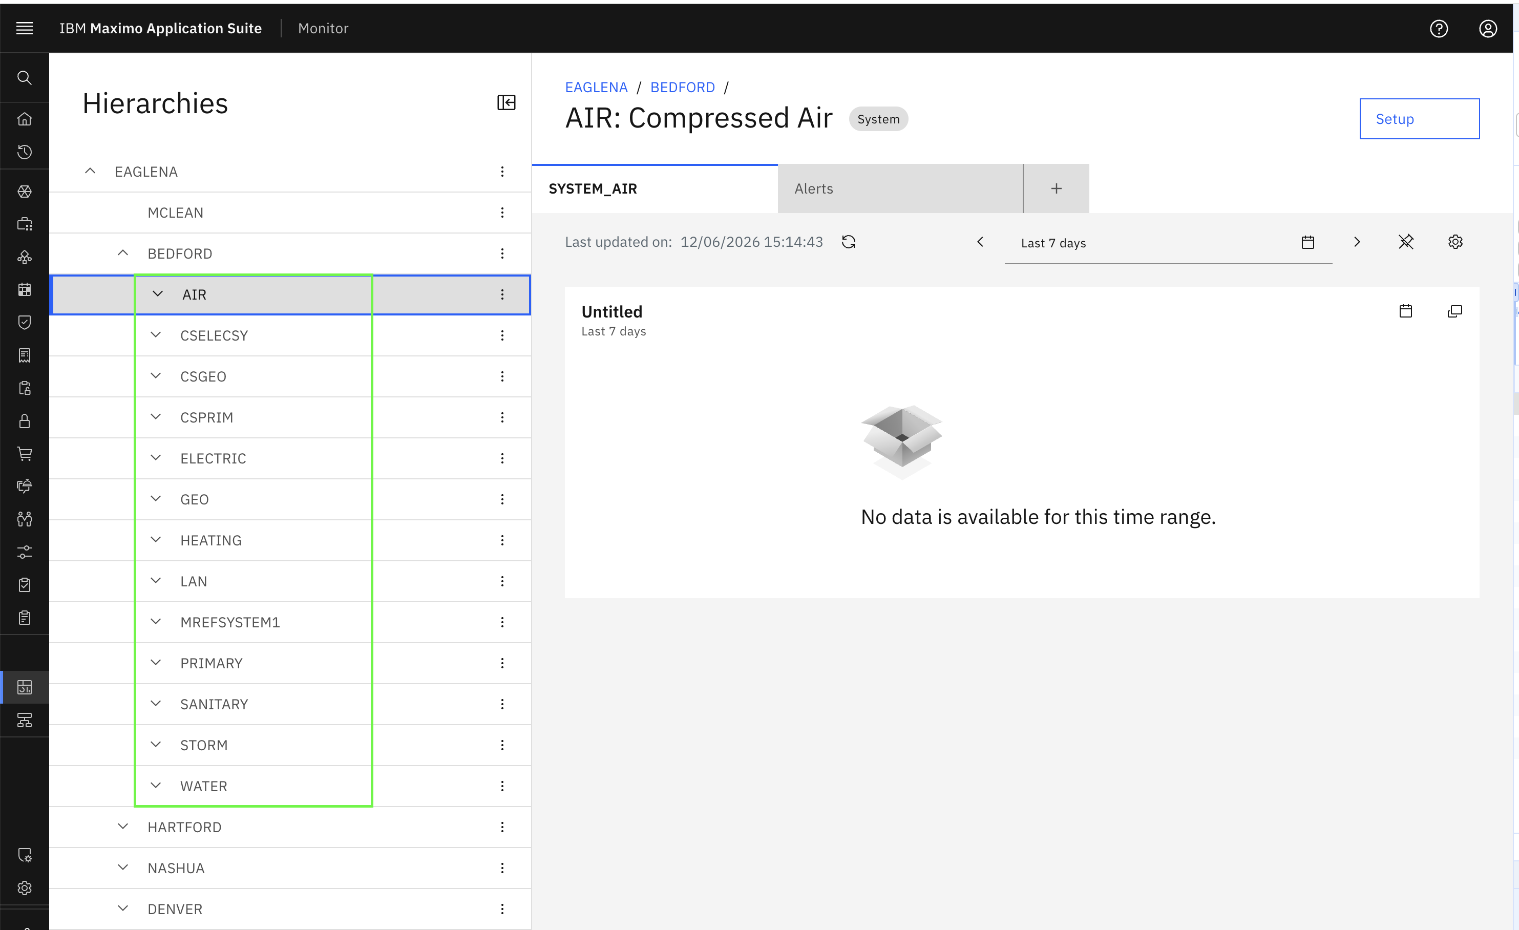Image resolution: width=1519 pixels, height=930 pixels.
Task: Toggle the pin icon in toolbar
Action: pos(1406,242)
